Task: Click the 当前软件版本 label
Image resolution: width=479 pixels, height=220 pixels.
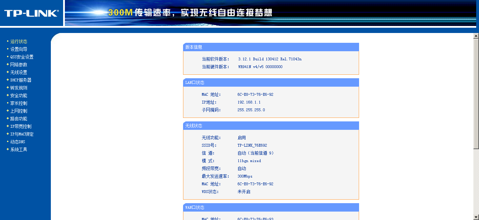Action: tap(215, 59)
